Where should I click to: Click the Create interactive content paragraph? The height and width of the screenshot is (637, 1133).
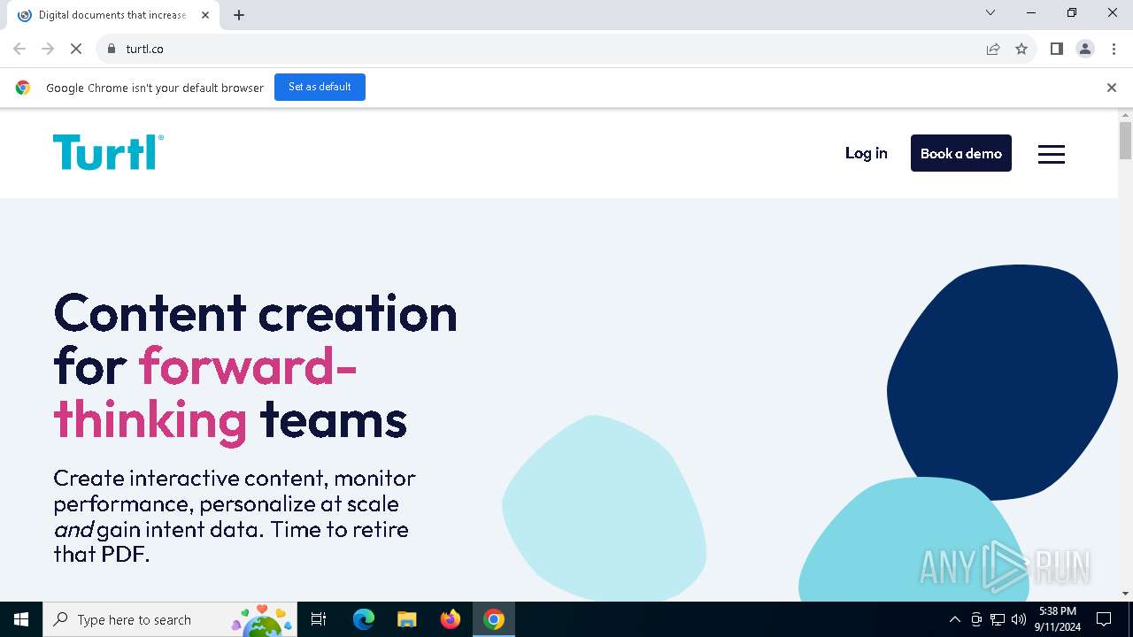pos(235,516)
